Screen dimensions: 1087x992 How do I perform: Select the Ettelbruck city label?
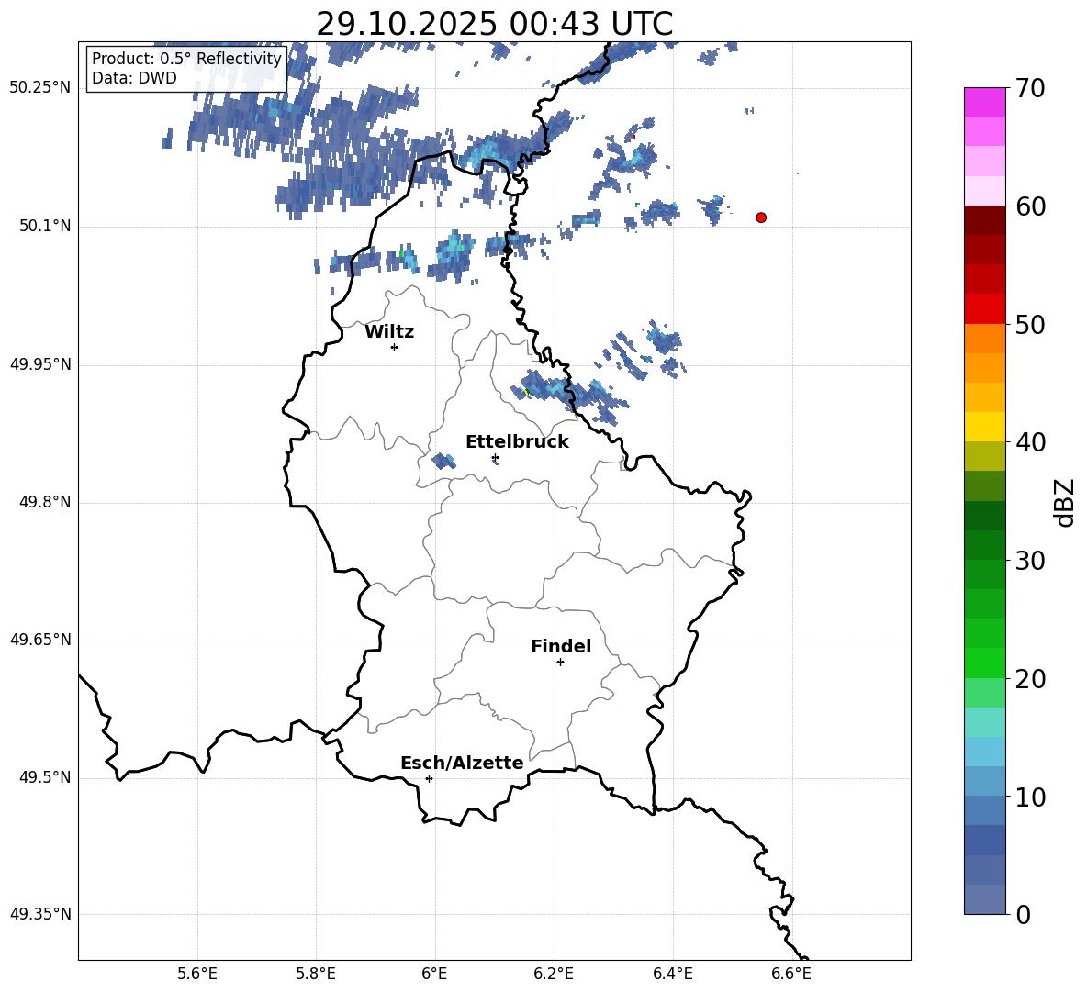click(517, 442)
